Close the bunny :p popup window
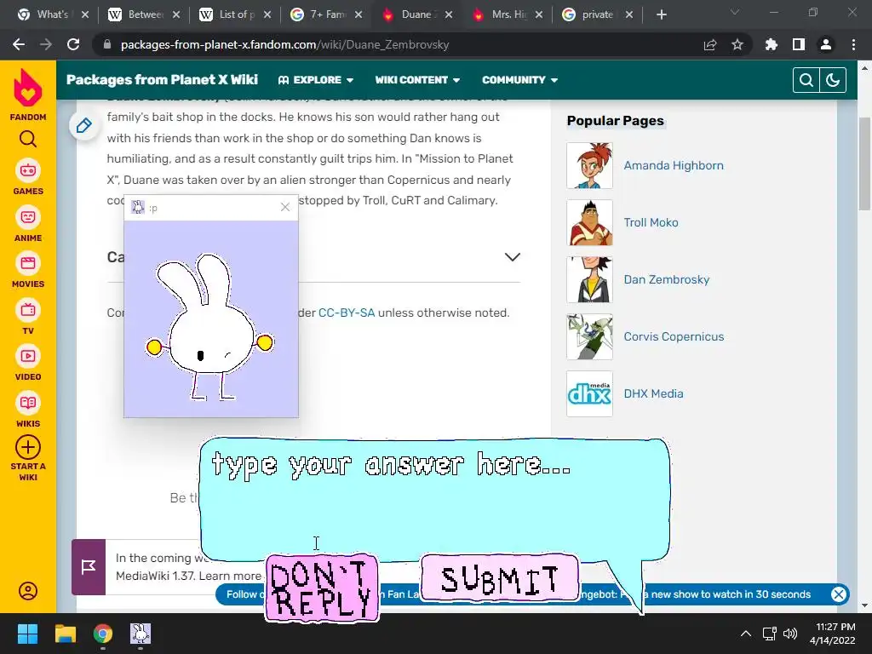The image size is (872, 654). point(285,207)
